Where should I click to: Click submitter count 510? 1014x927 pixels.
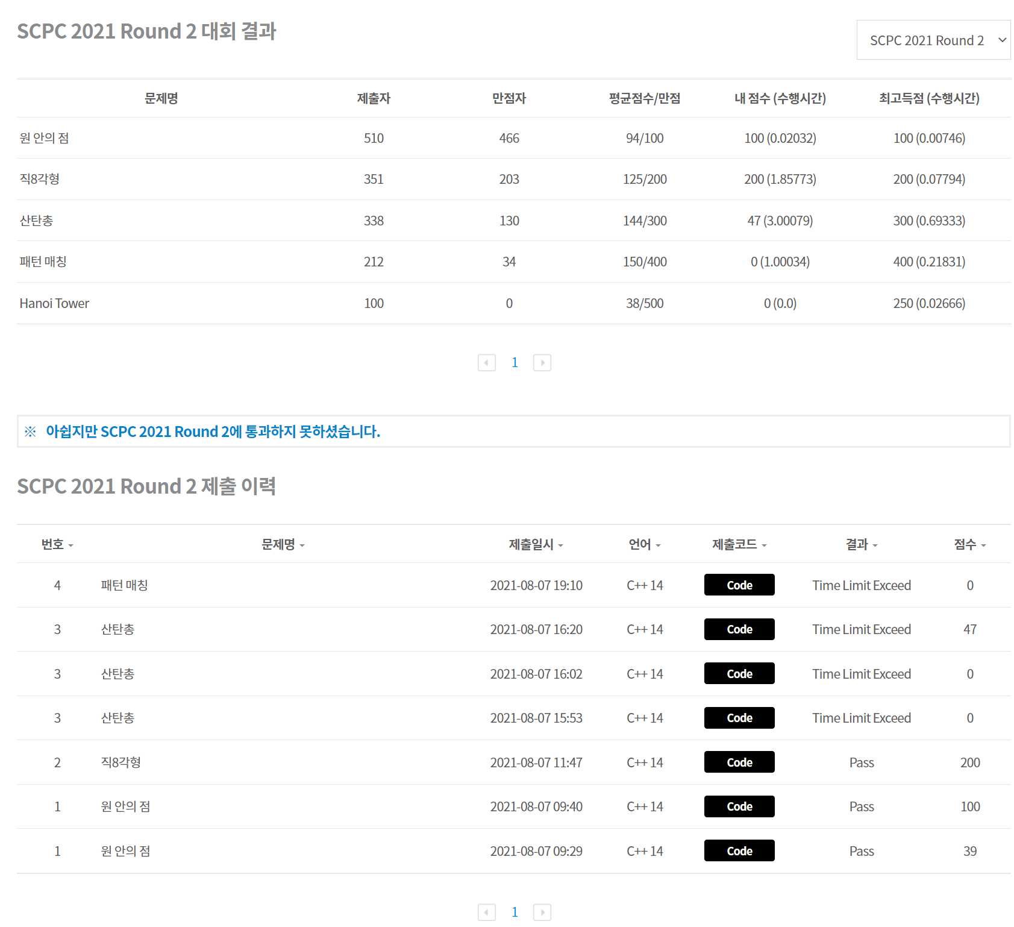pyautogui.click(x=374, y=138)
